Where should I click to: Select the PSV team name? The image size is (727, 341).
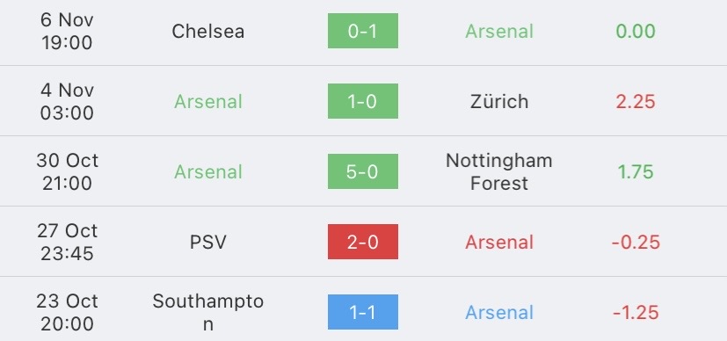pos(207,243)
